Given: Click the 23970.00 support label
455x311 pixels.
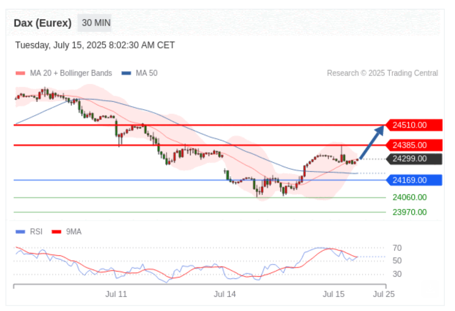Looking at the screenshot, I should click(x=410, y=212).
